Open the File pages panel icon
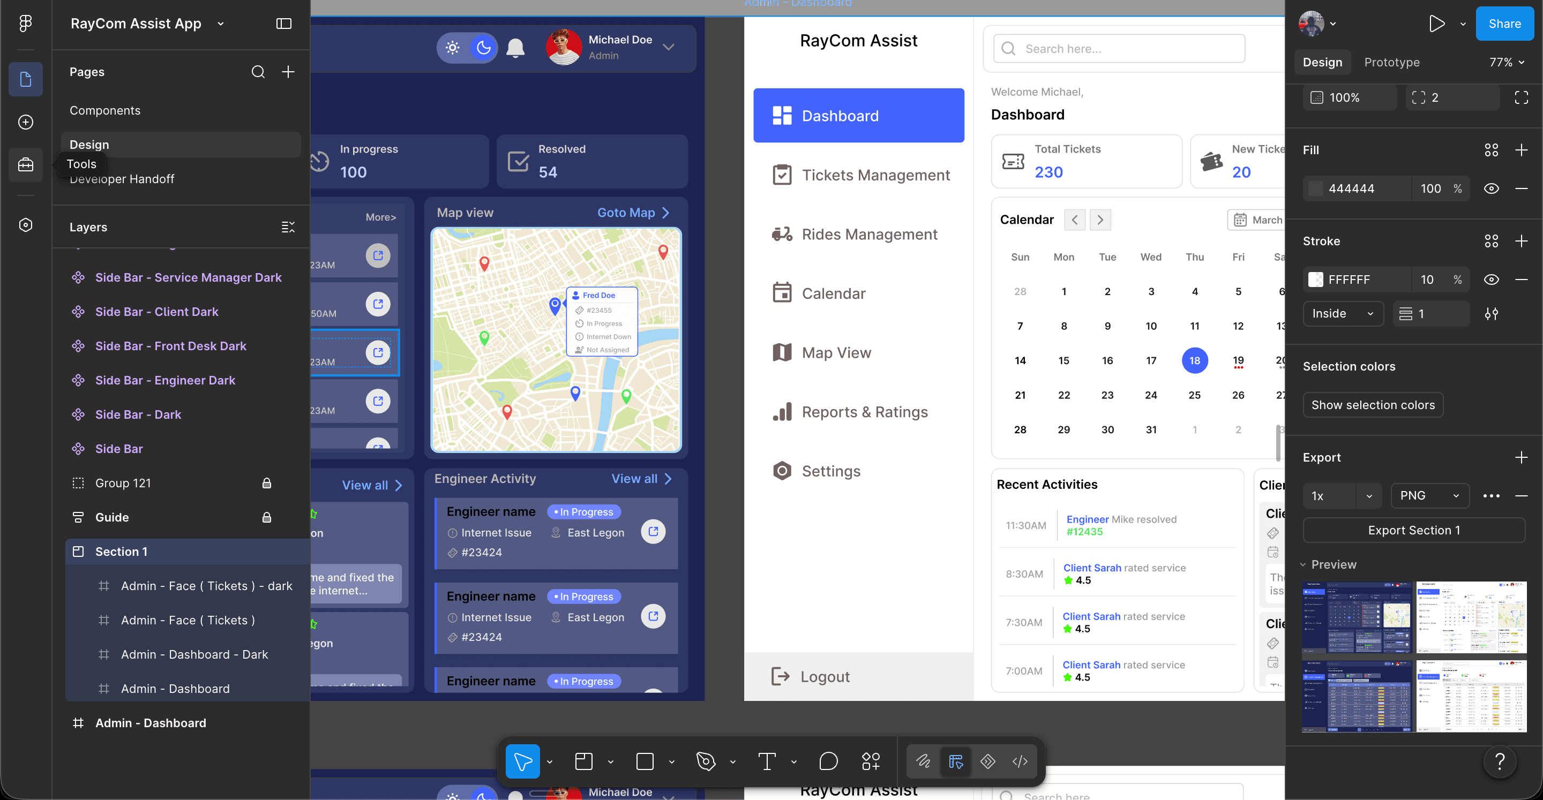This screenshot has width=1543, height=800. (25, 79)
